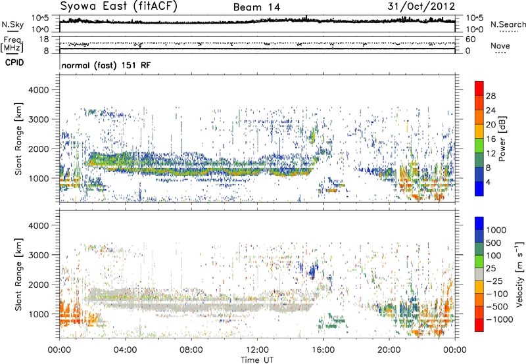Click the '16:00' time tick label
Screen dimensions: 526x364
coord(323,350)
